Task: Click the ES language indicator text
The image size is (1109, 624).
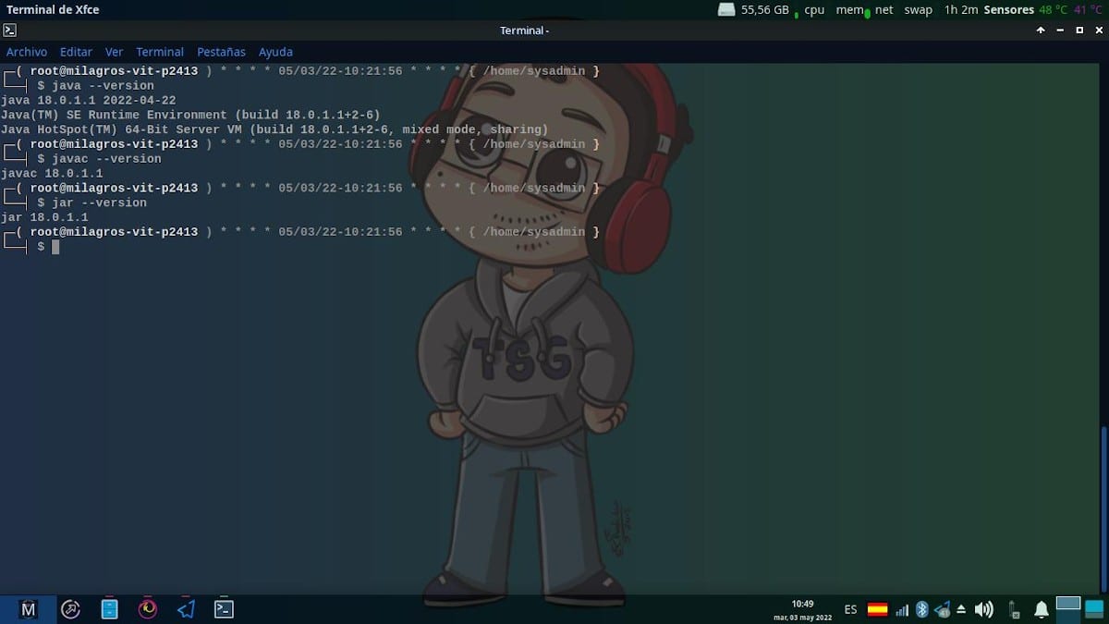Action: [850, 610]
